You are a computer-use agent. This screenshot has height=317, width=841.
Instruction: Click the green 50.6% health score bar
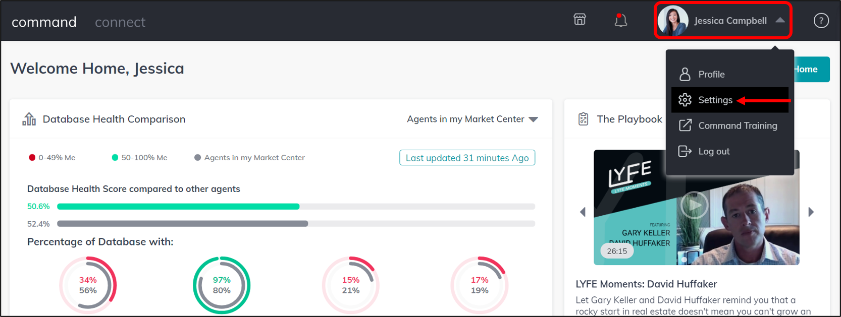[x=178, y=207]
